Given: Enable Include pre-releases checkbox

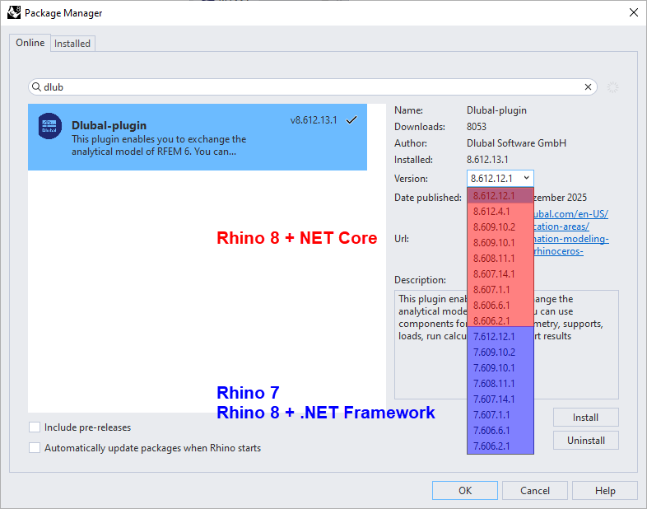Looking at the screenshot, I should click(35, 427).
